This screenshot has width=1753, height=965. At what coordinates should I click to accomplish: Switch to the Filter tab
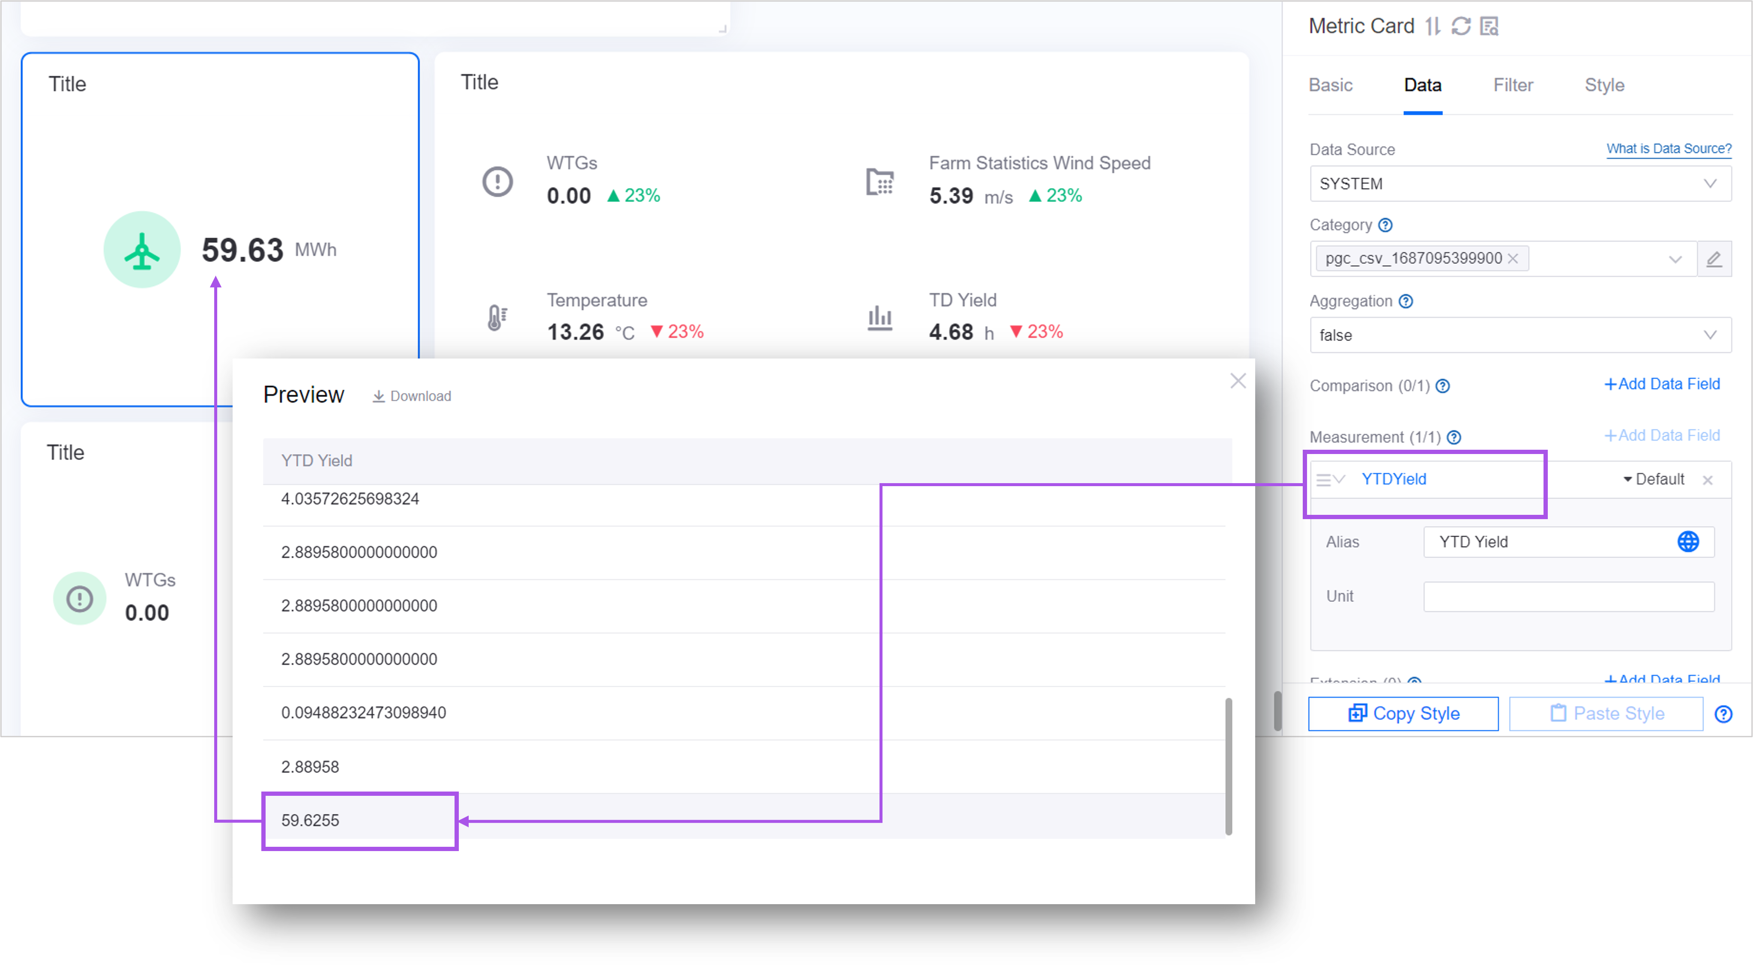pyautogui.click(x=1513, y=85)
